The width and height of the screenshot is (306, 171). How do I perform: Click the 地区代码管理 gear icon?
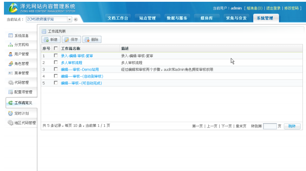click(x=11, y=123)
